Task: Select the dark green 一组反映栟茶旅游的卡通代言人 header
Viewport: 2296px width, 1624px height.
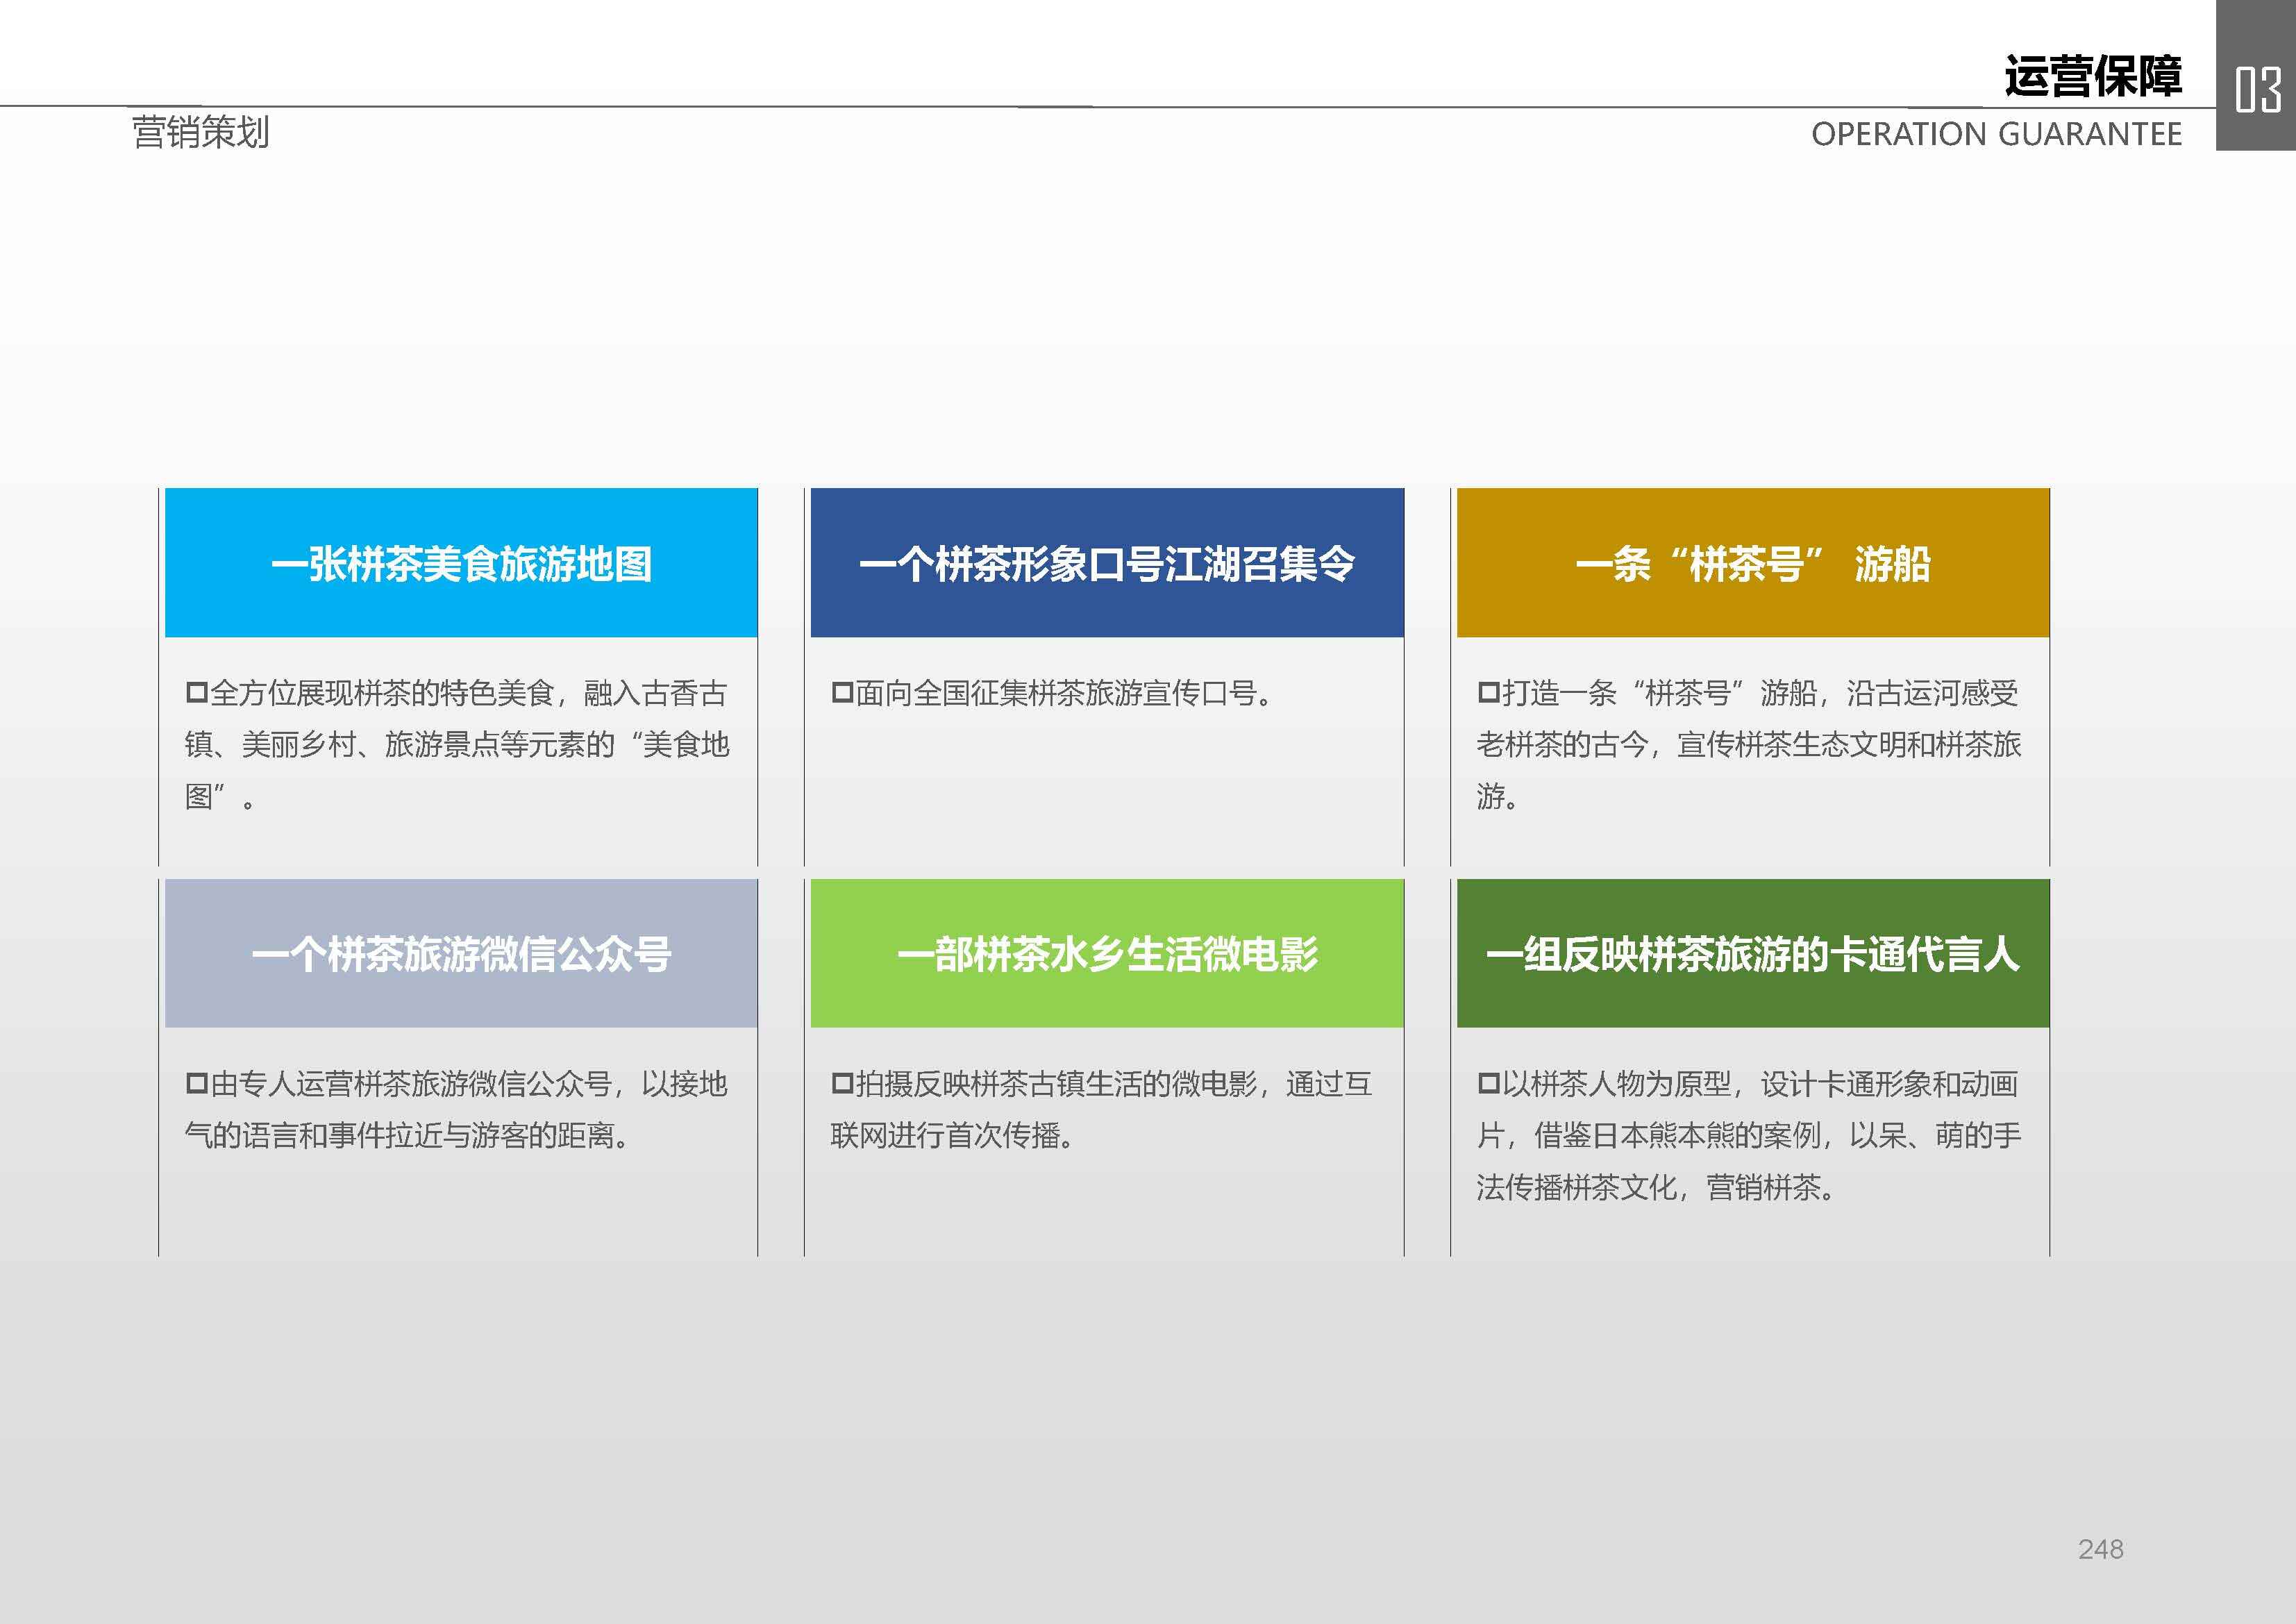Action: click(x=1752, y=953)
